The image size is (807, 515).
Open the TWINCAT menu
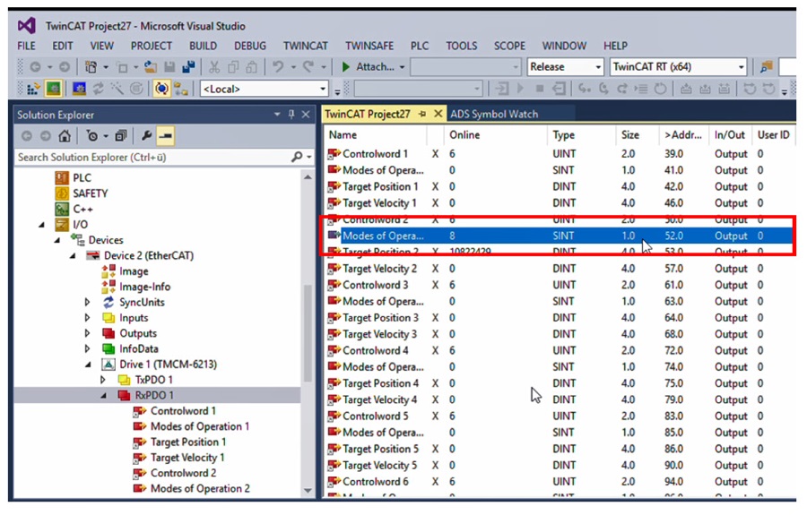pyautogui.click(x=305, y=46)
